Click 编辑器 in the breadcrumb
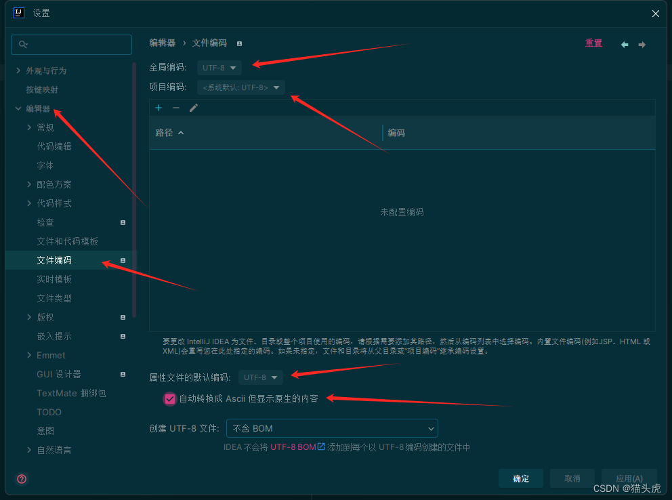 tap(163, 43)
